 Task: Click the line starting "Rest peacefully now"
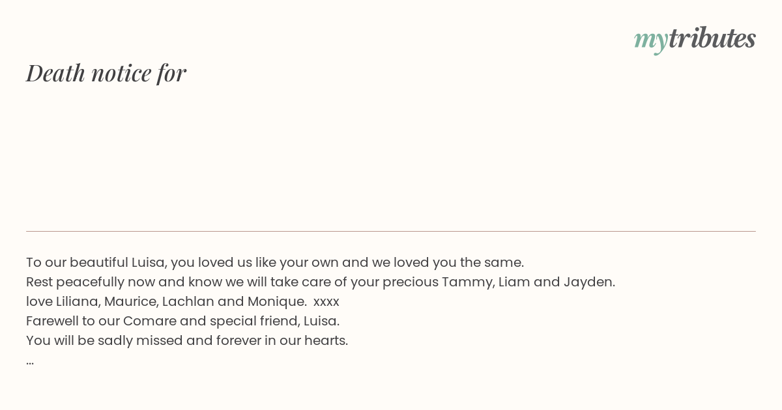tap(321, 282)
